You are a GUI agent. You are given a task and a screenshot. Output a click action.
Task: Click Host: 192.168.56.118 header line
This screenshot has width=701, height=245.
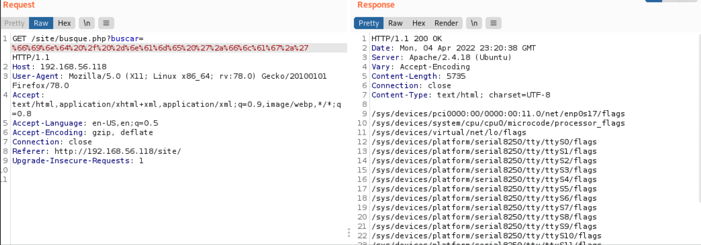[59, 67]
